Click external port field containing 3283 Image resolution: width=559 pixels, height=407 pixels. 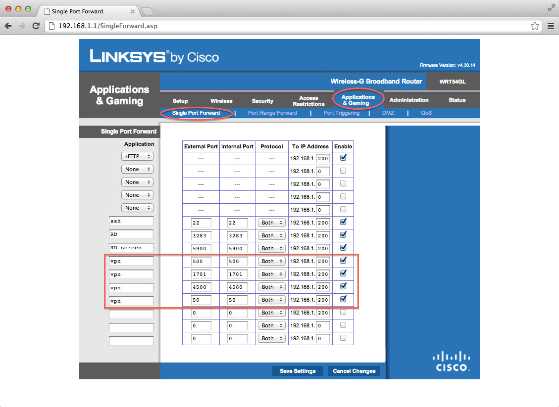(201, 236)
